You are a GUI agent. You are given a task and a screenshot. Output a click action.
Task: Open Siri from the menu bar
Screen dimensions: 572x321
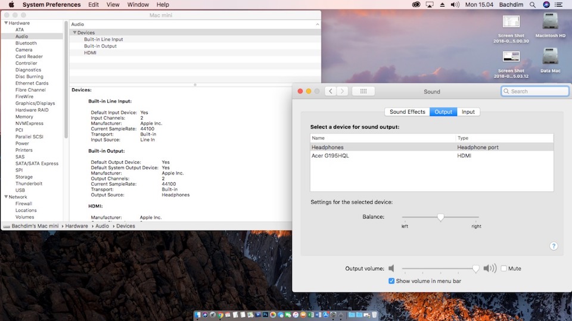[x=546, y=5]
